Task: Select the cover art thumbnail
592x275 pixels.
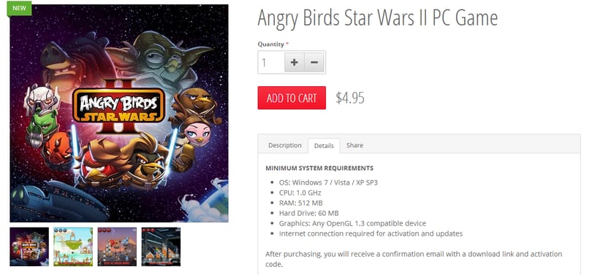Action: 29,247
